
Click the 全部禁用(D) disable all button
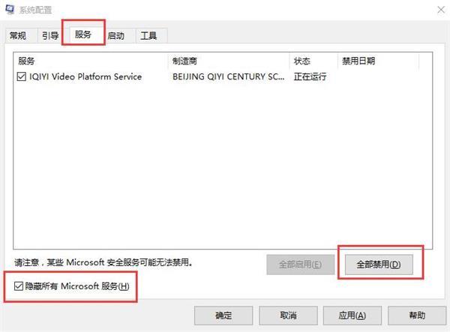tap(379, 265)
